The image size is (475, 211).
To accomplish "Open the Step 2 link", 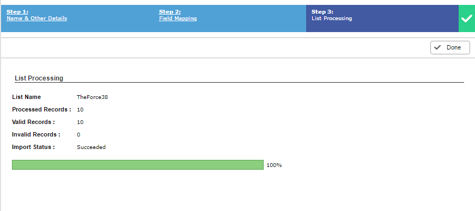I will pos(169,12).
